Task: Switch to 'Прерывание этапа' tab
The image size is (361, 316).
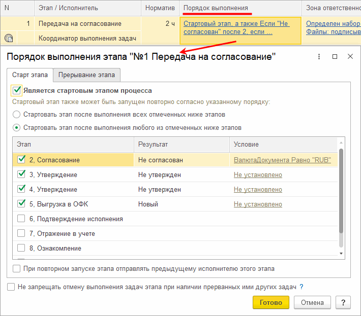Action: point(86,75)
